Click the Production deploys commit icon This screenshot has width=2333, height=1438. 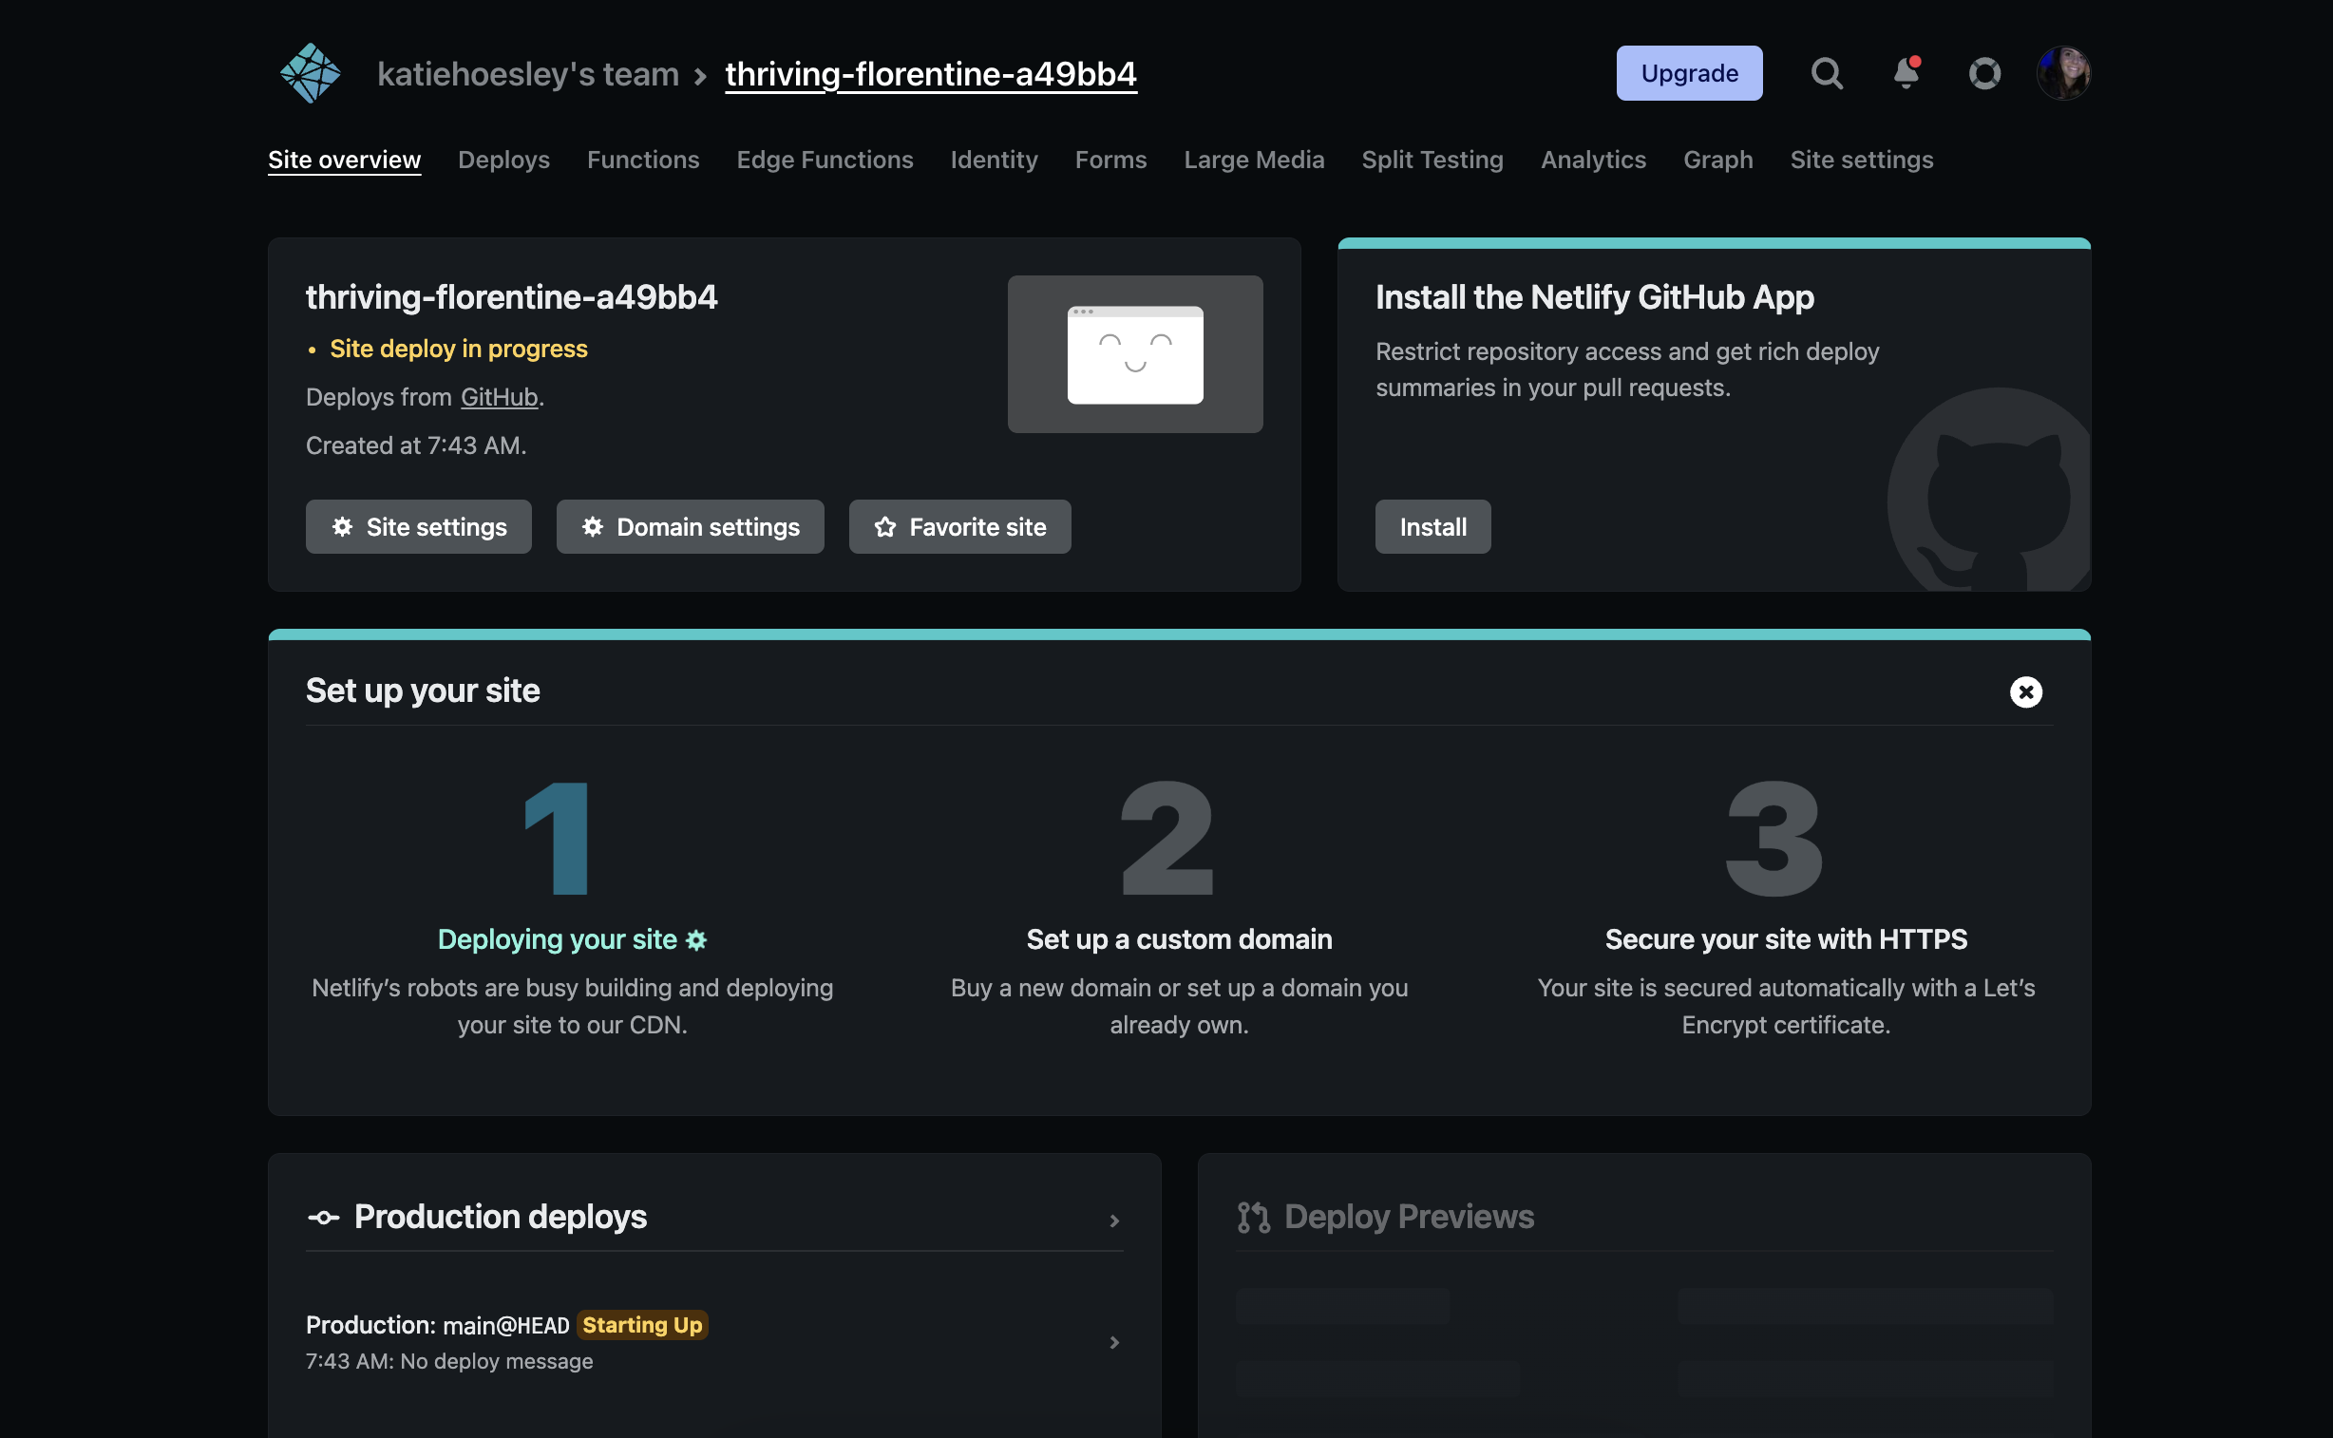point(323,1218)
